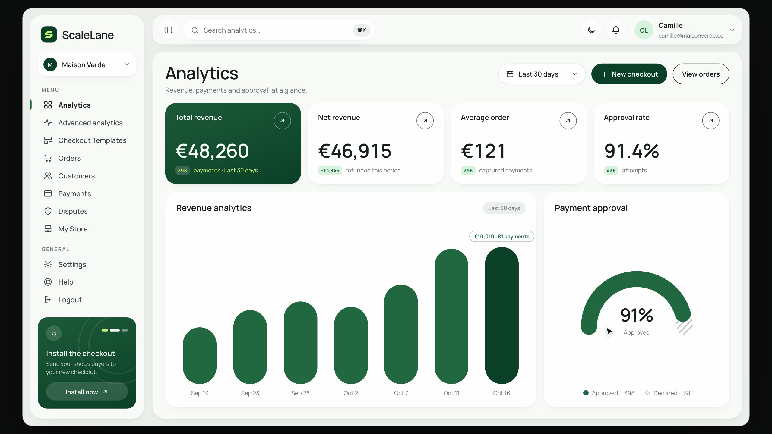Screen dimensions: 772x434
Task: Click the Help lifebuoy icon
Action: click(48, 282)
